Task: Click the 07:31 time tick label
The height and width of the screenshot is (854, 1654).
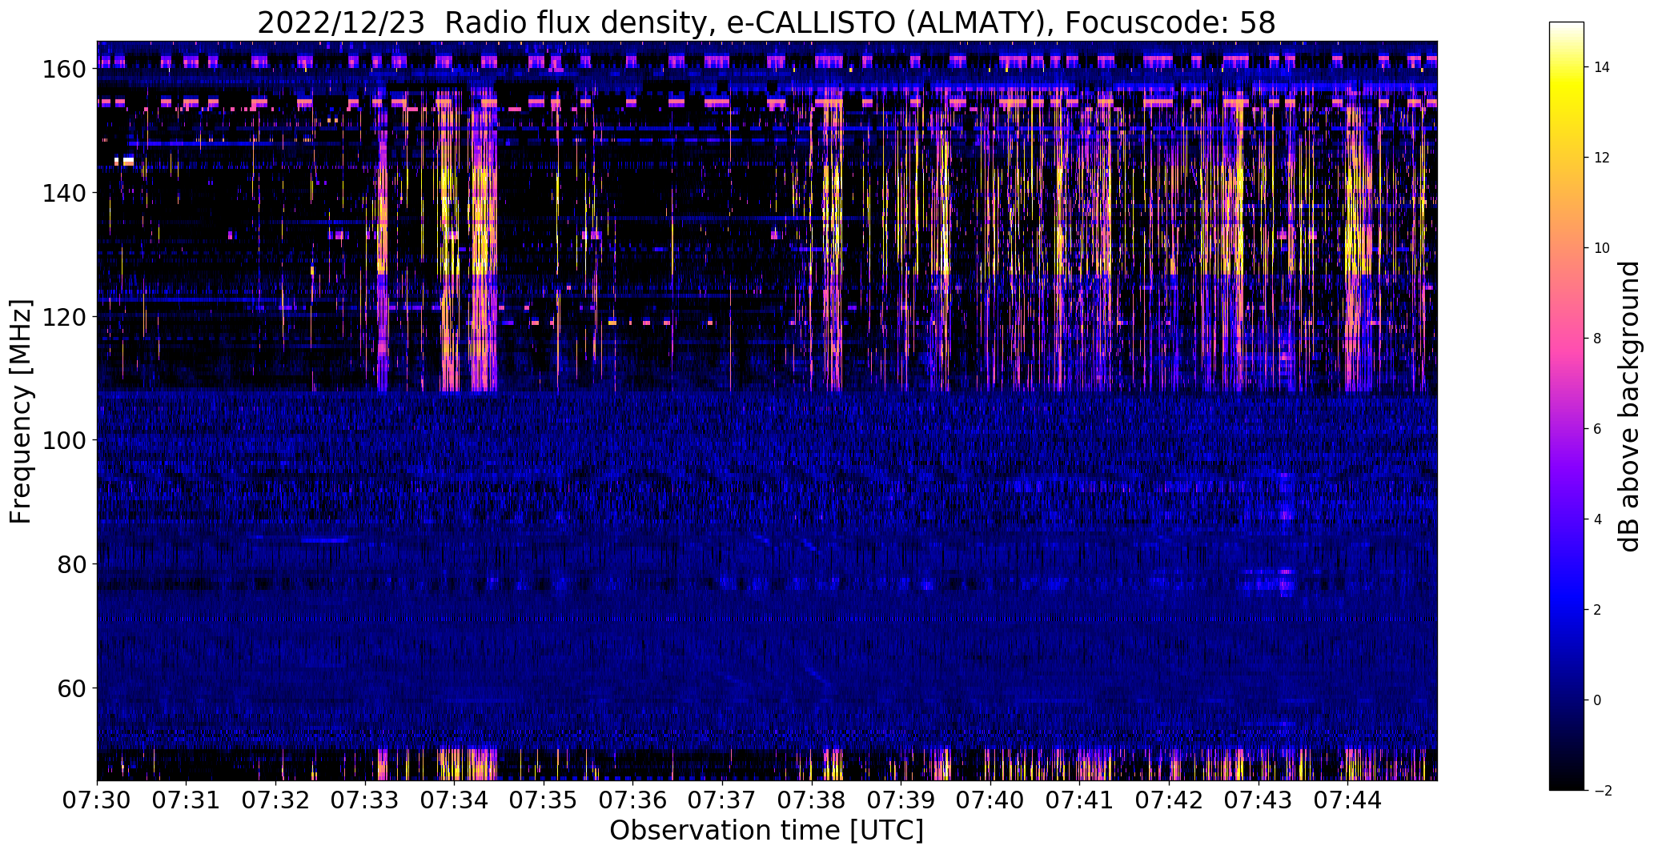Action: 187,800
